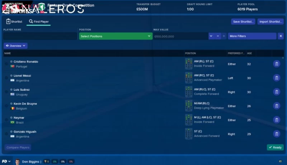The height and width of the screenshot is (165, 287).
Task: Clear filters with the X button
Action: tap(281, 36)
